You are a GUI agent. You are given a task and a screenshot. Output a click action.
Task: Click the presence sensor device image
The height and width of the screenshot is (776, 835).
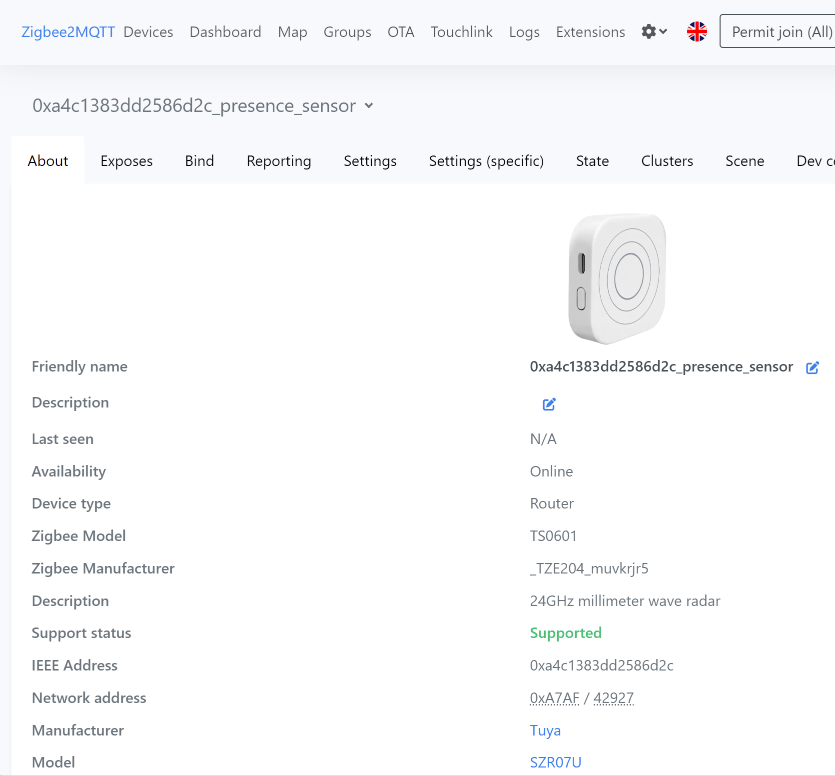[x=618, y=278]
